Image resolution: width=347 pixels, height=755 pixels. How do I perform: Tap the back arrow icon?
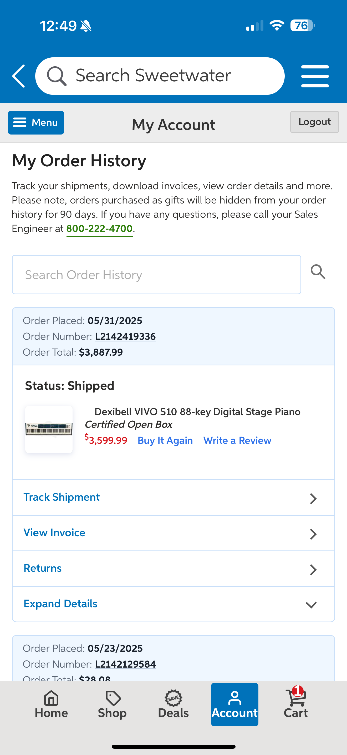[19, 76]
